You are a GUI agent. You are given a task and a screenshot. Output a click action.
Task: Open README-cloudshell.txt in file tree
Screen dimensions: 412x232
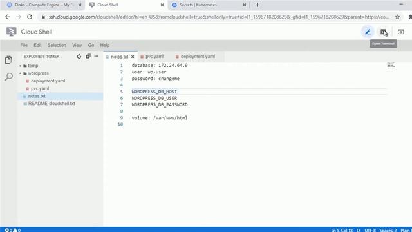[51, 104]
